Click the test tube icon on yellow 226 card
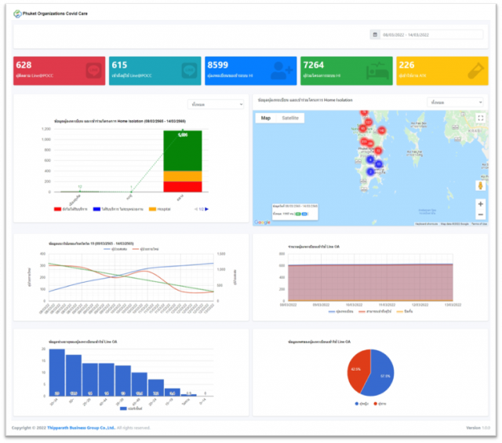Screen dimensions: 502x443 [x=473, y=70]
